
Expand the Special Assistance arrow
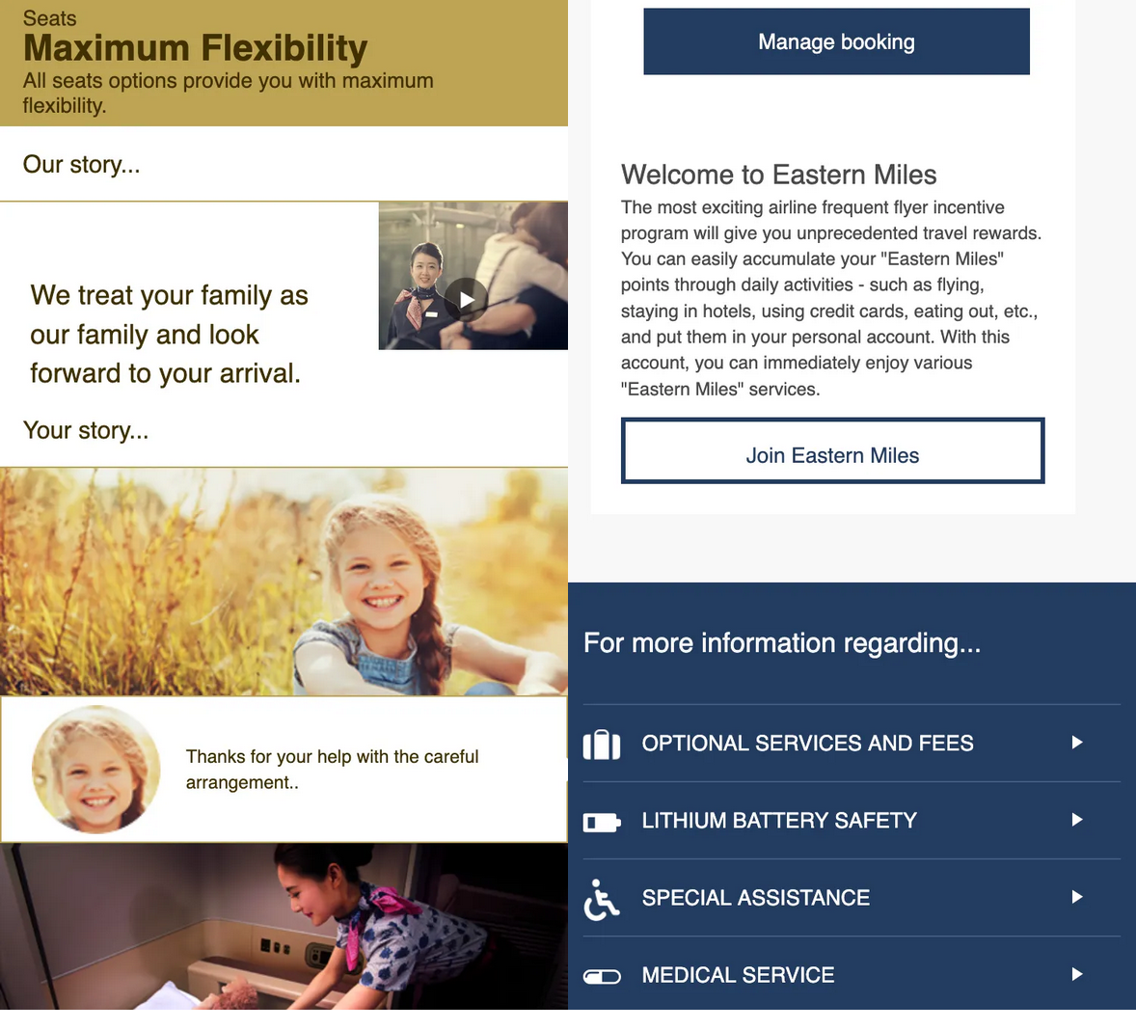pos(1076,898)
